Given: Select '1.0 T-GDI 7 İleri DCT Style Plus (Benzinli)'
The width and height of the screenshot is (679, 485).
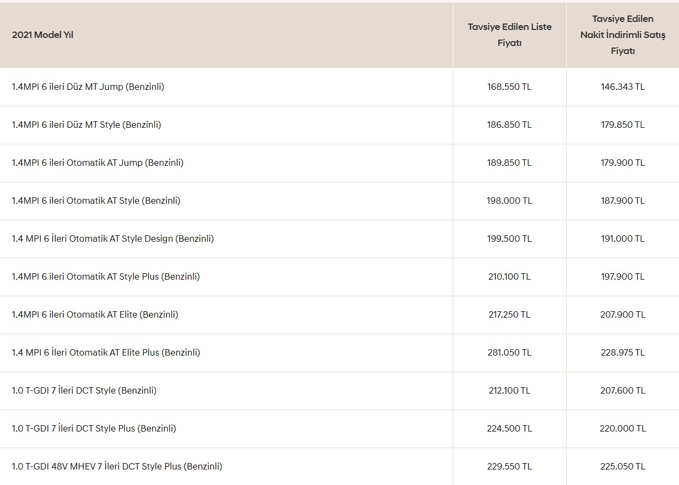Looking at the screenshot, I should coord(94,428).
